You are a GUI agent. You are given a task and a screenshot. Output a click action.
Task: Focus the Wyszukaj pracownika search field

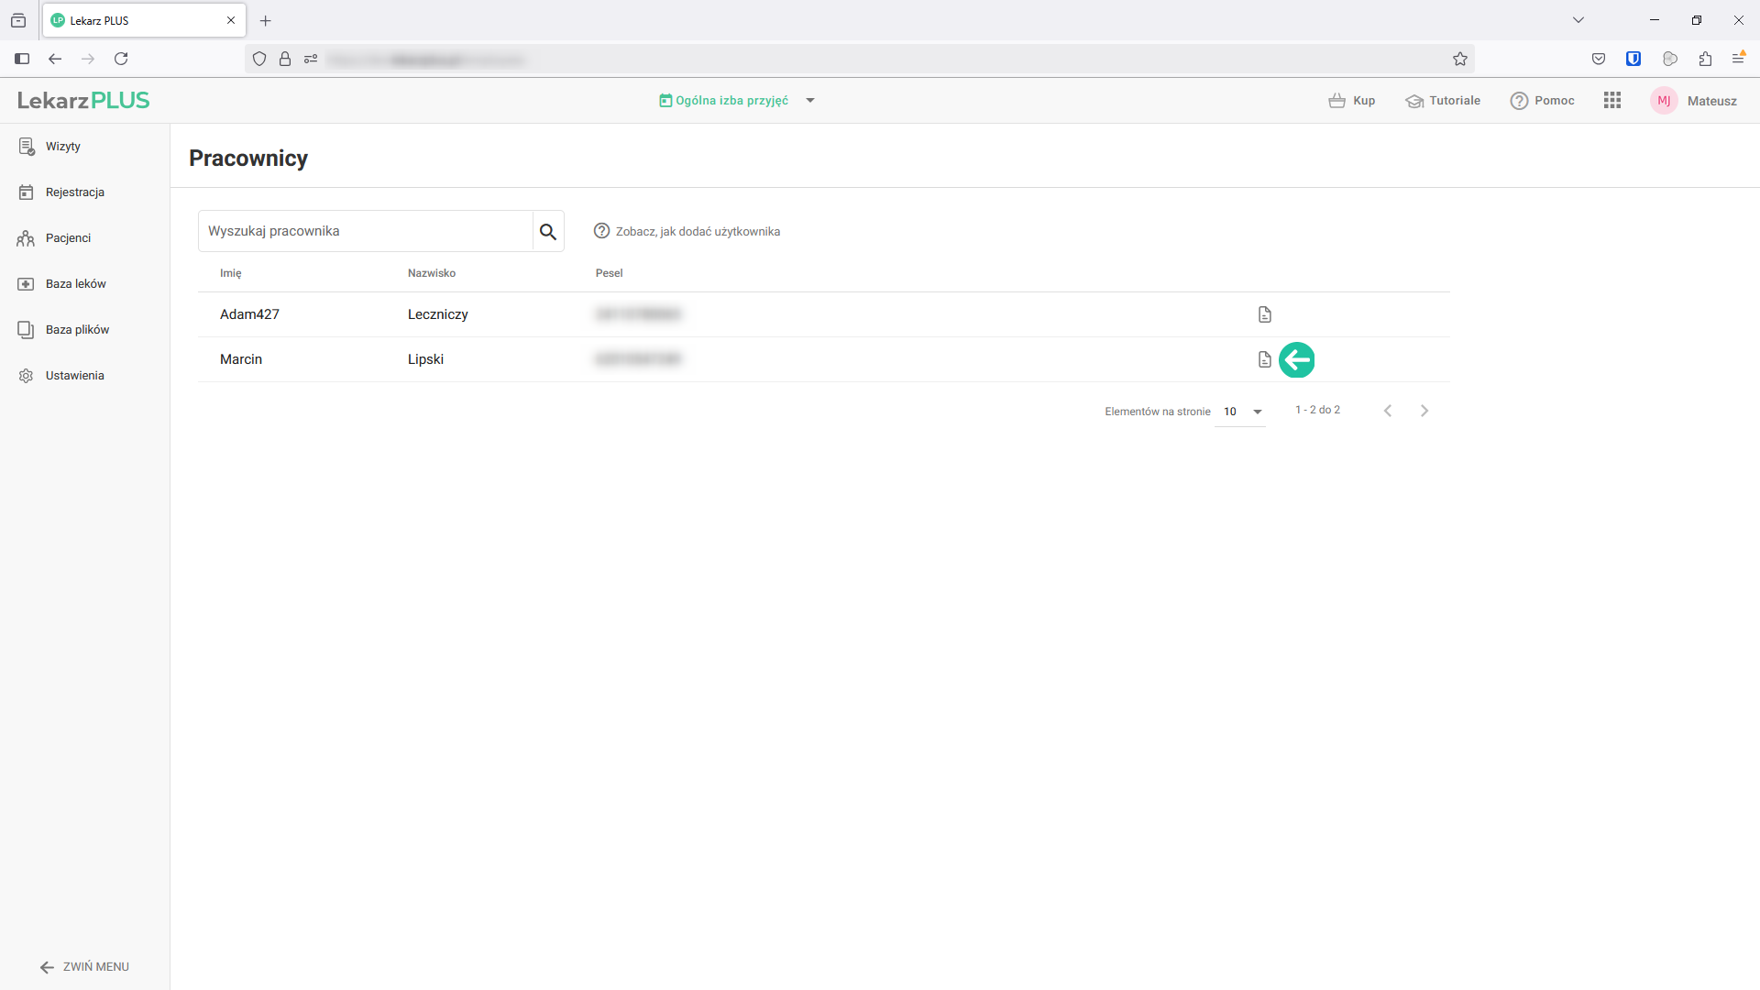[x=365, y=232]
